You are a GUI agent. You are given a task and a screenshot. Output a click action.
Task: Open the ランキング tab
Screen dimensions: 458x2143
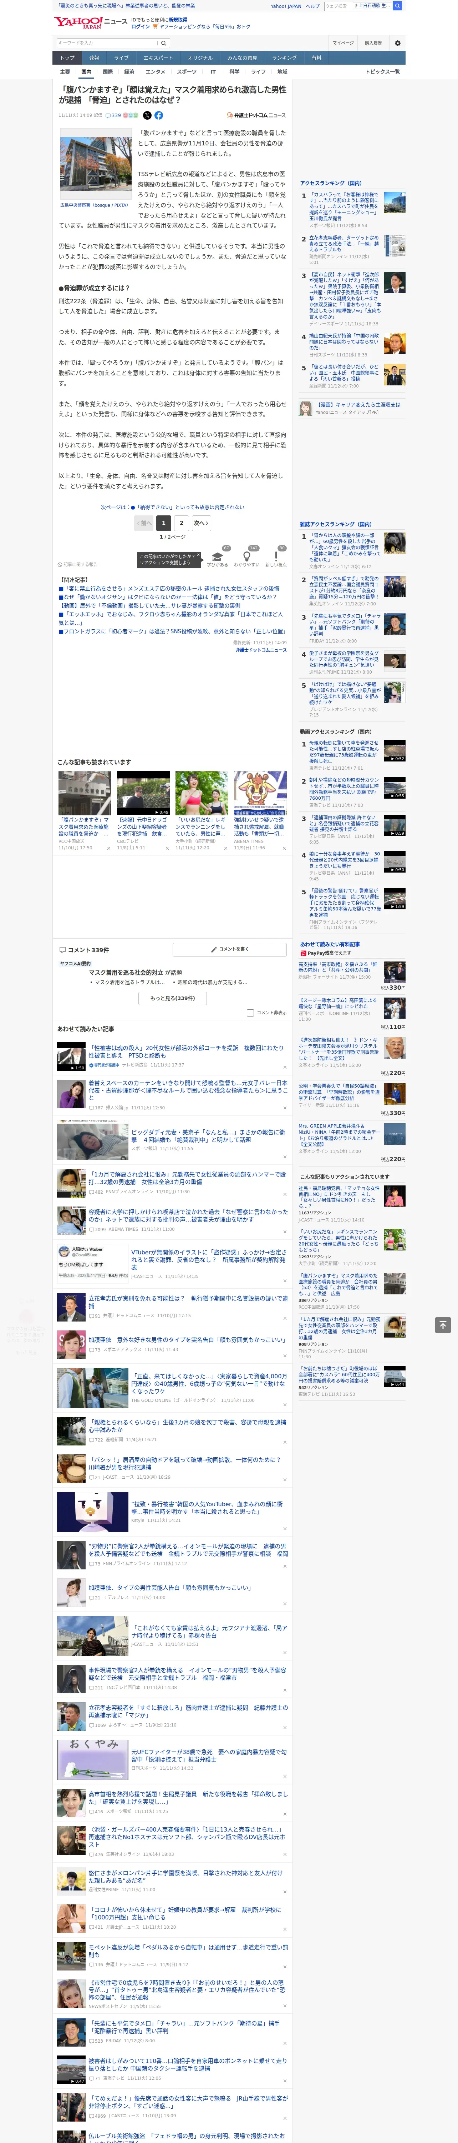(x=284, y=58)
